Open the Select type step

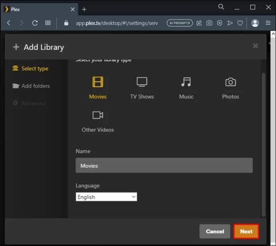click(x=30, y=69)
